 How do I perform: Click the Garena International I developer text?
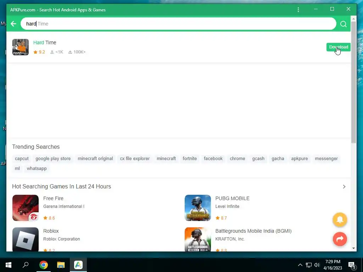[x=64, y=206]
